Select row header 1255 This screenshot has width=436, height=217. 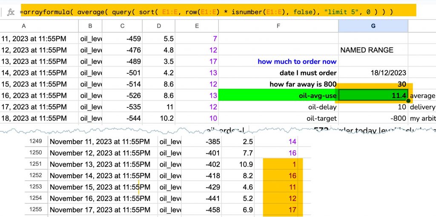[x=36, y=209]
